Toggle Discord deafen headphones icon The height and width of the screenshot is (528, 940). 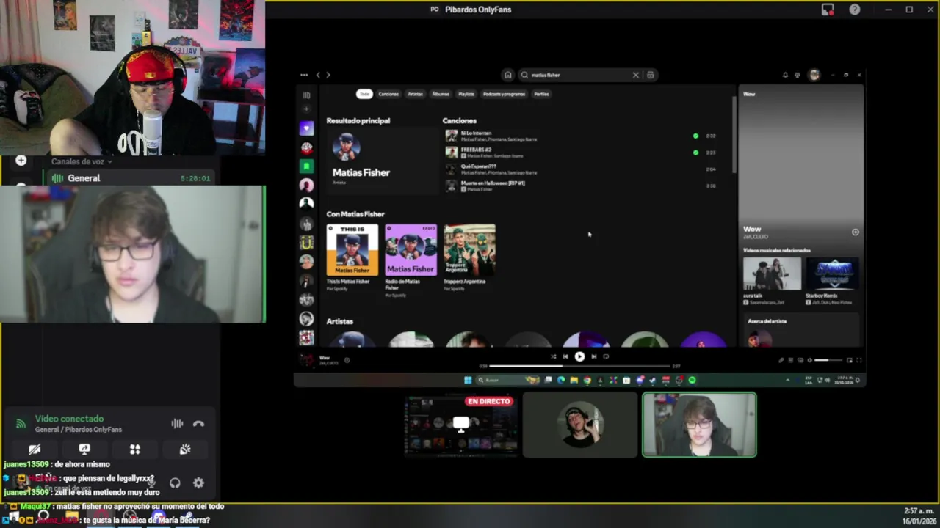pos(175,483)
